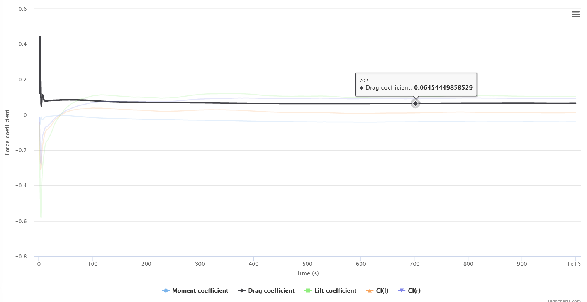Hide the Drag coefficient series via legend text

tap(271, 291)
